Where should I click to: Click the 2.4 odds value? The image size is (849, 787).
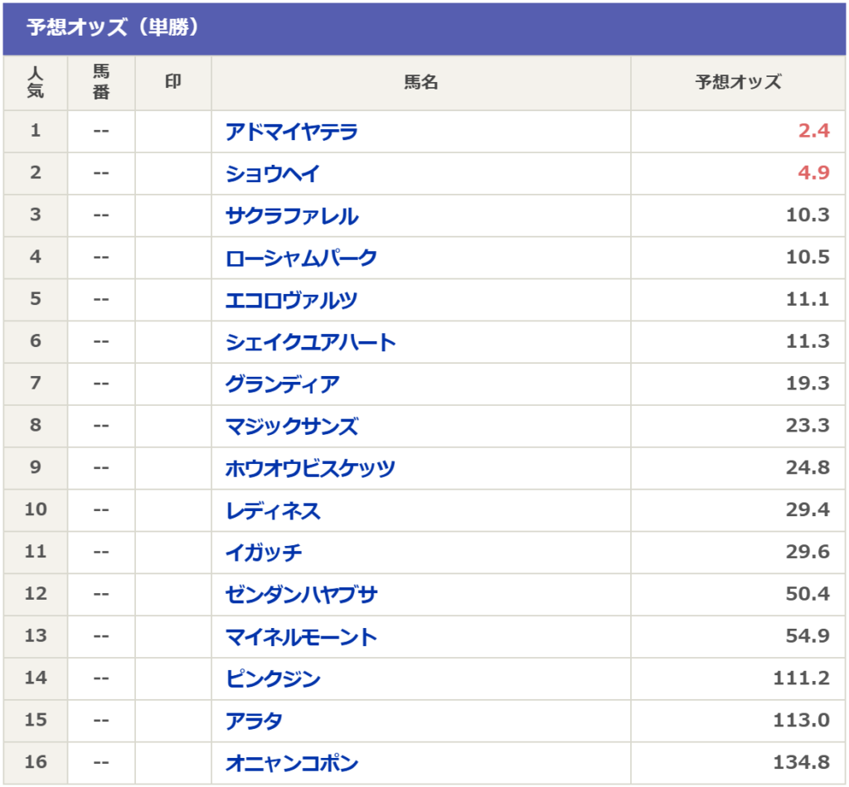[813, 131]
